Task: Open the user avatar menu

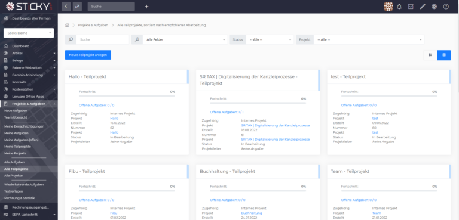Action: 388,7
